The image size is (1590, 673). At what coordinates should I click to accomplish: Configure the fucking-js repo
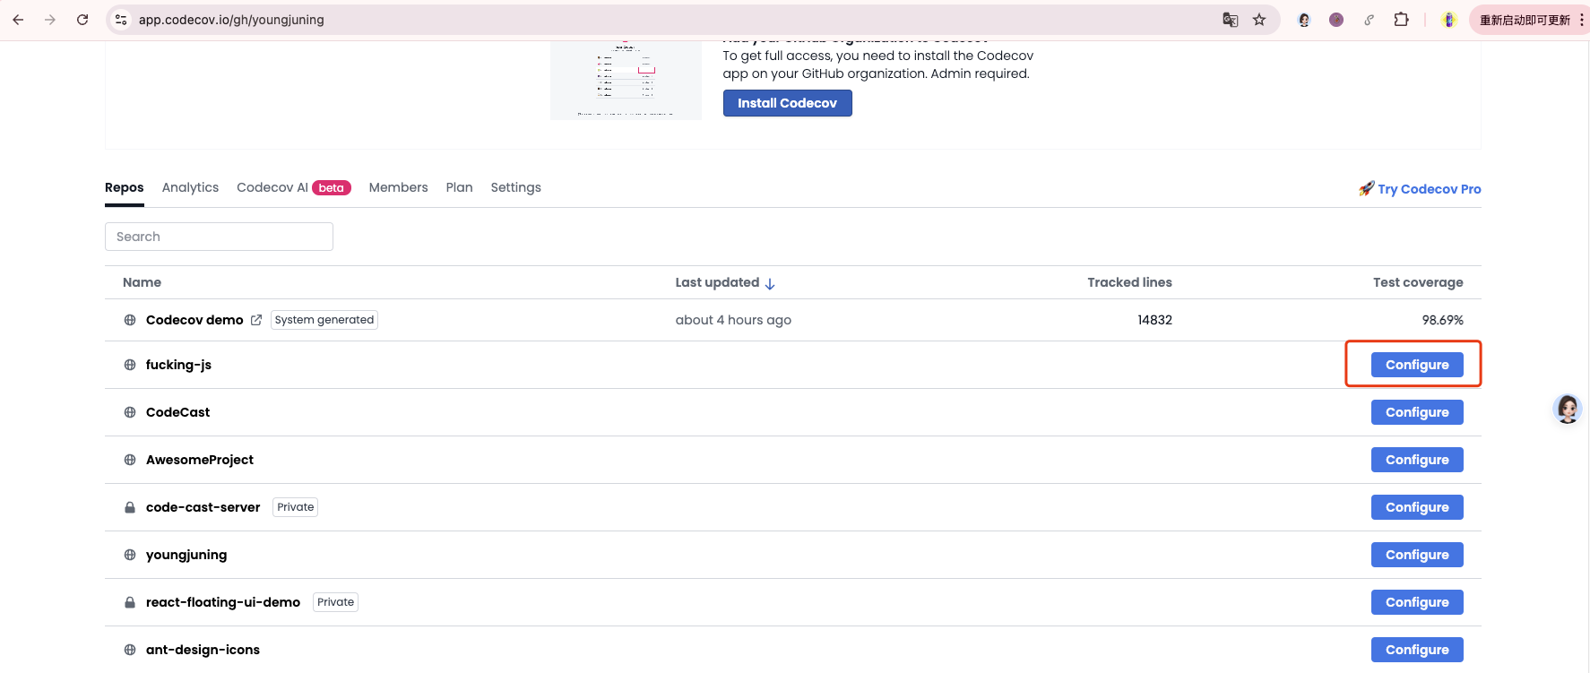1417,365
